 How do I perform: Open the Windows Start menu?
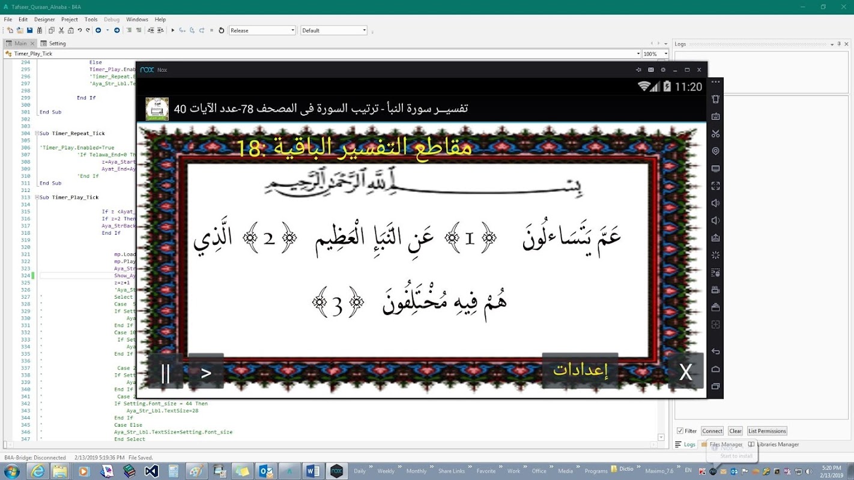pyautogui.click(x=11, y=471)
